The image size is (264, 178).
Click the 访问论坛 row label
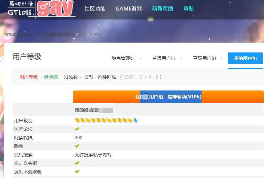click(23, 129)
